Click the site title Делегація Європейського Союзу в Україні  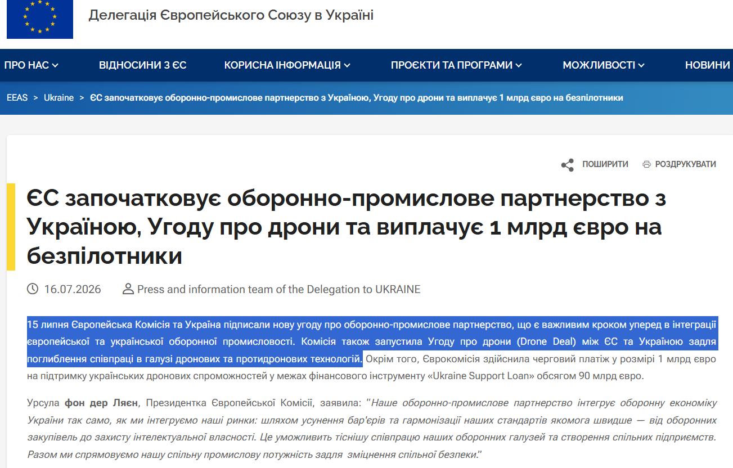[231, 15]
